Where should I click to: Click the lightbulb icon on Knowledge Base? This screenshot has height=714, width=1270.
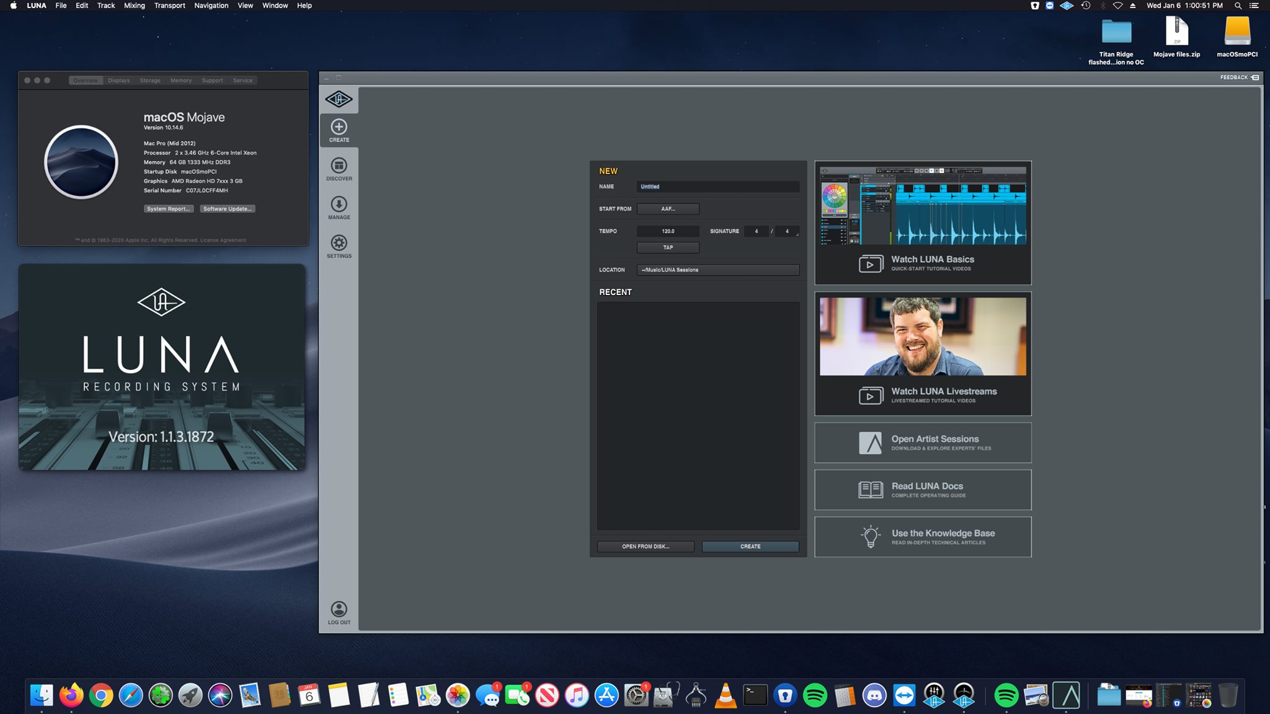tap(871, 537)
